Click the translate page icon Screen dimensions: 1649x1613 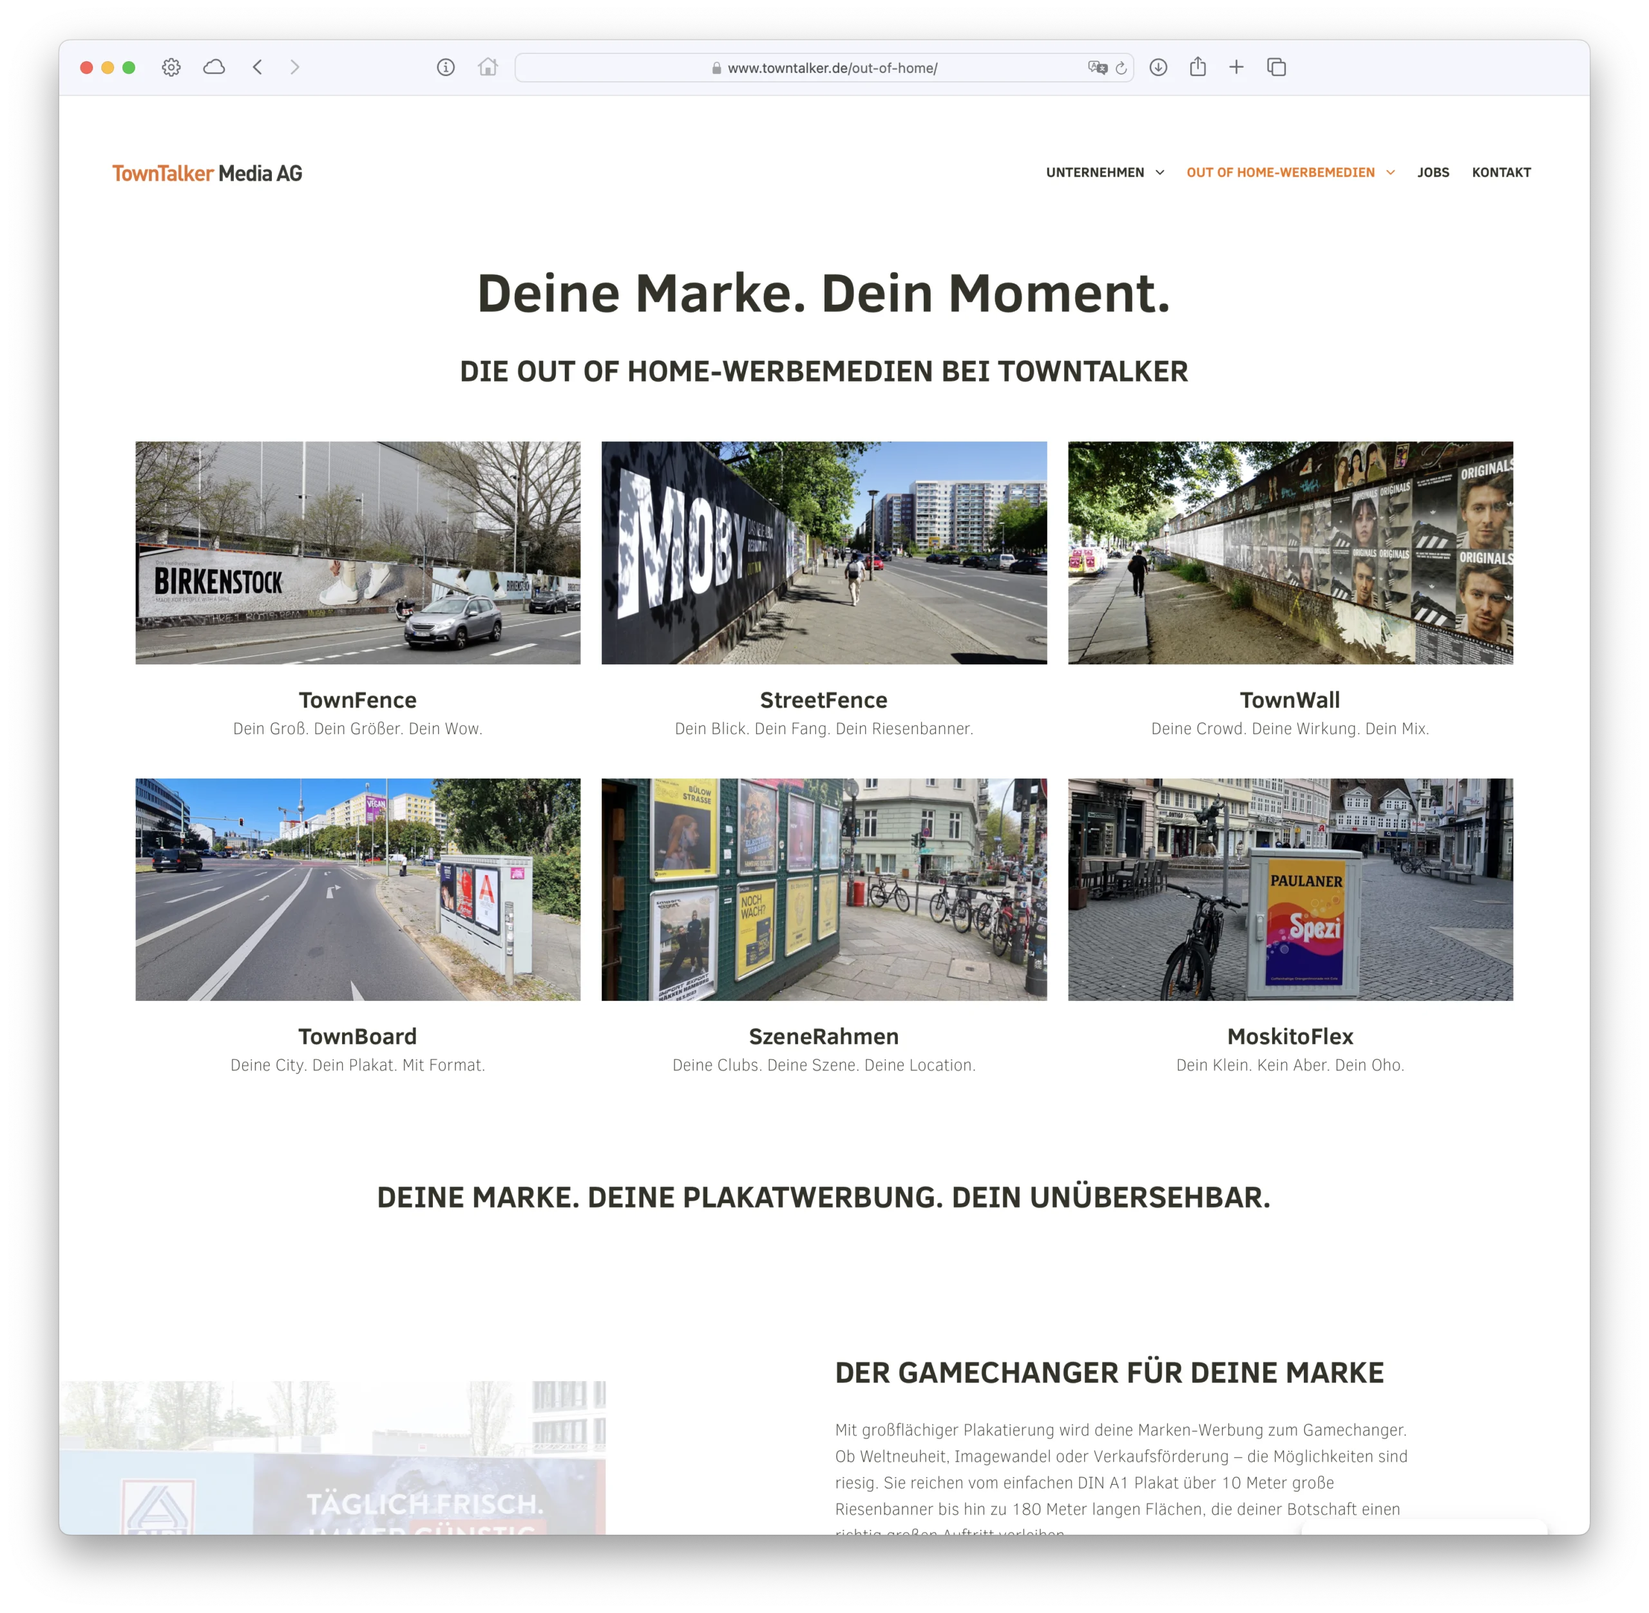click(1098, 68)
